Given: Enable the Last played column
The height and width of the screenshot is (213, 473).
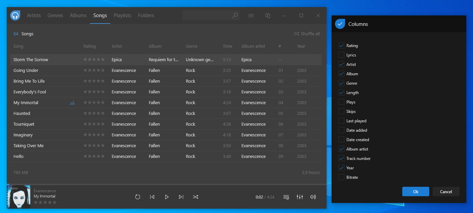Looking at the screenshot, I should 341,121.
